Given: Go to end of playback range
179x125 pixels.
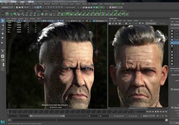Looking at the screenshot, I should [x=166, y=112].
